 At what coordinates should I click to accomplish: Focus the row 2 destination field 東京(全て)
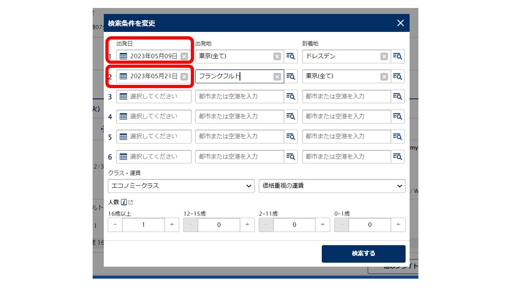point(347,76)
